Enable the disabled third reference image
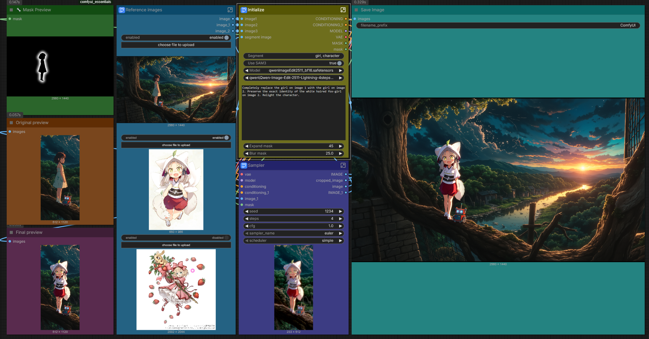Image resolution: width=649 pixels, height=339 pixels. point(226,238)
